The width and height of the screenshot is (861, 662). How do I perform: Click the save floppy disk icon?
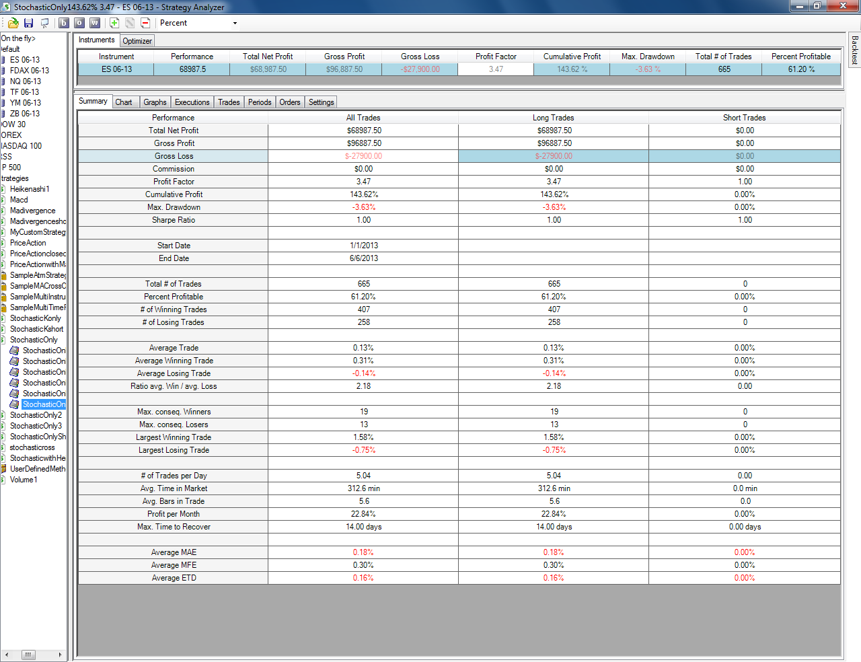[28, 23]
